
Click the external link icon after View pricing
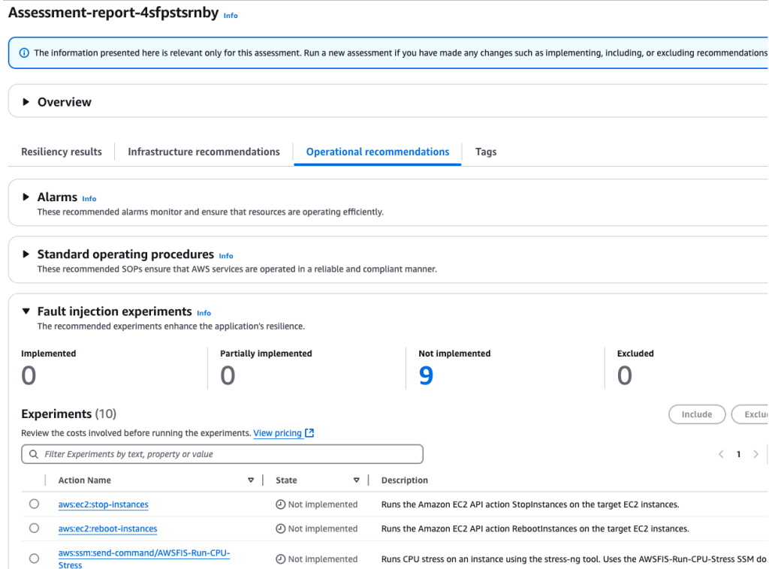309,432
